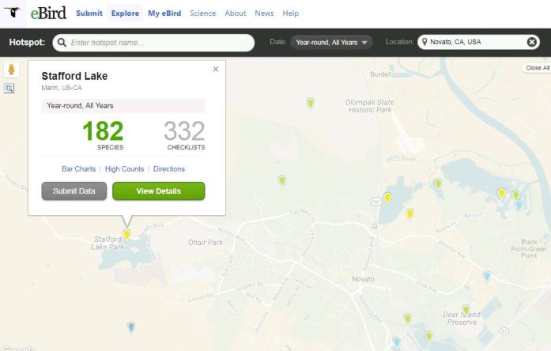Image resolution: width=551 pixels, height=351 pixels.
Task: Select the blue marker in southwest map corner
Action: 131,327
